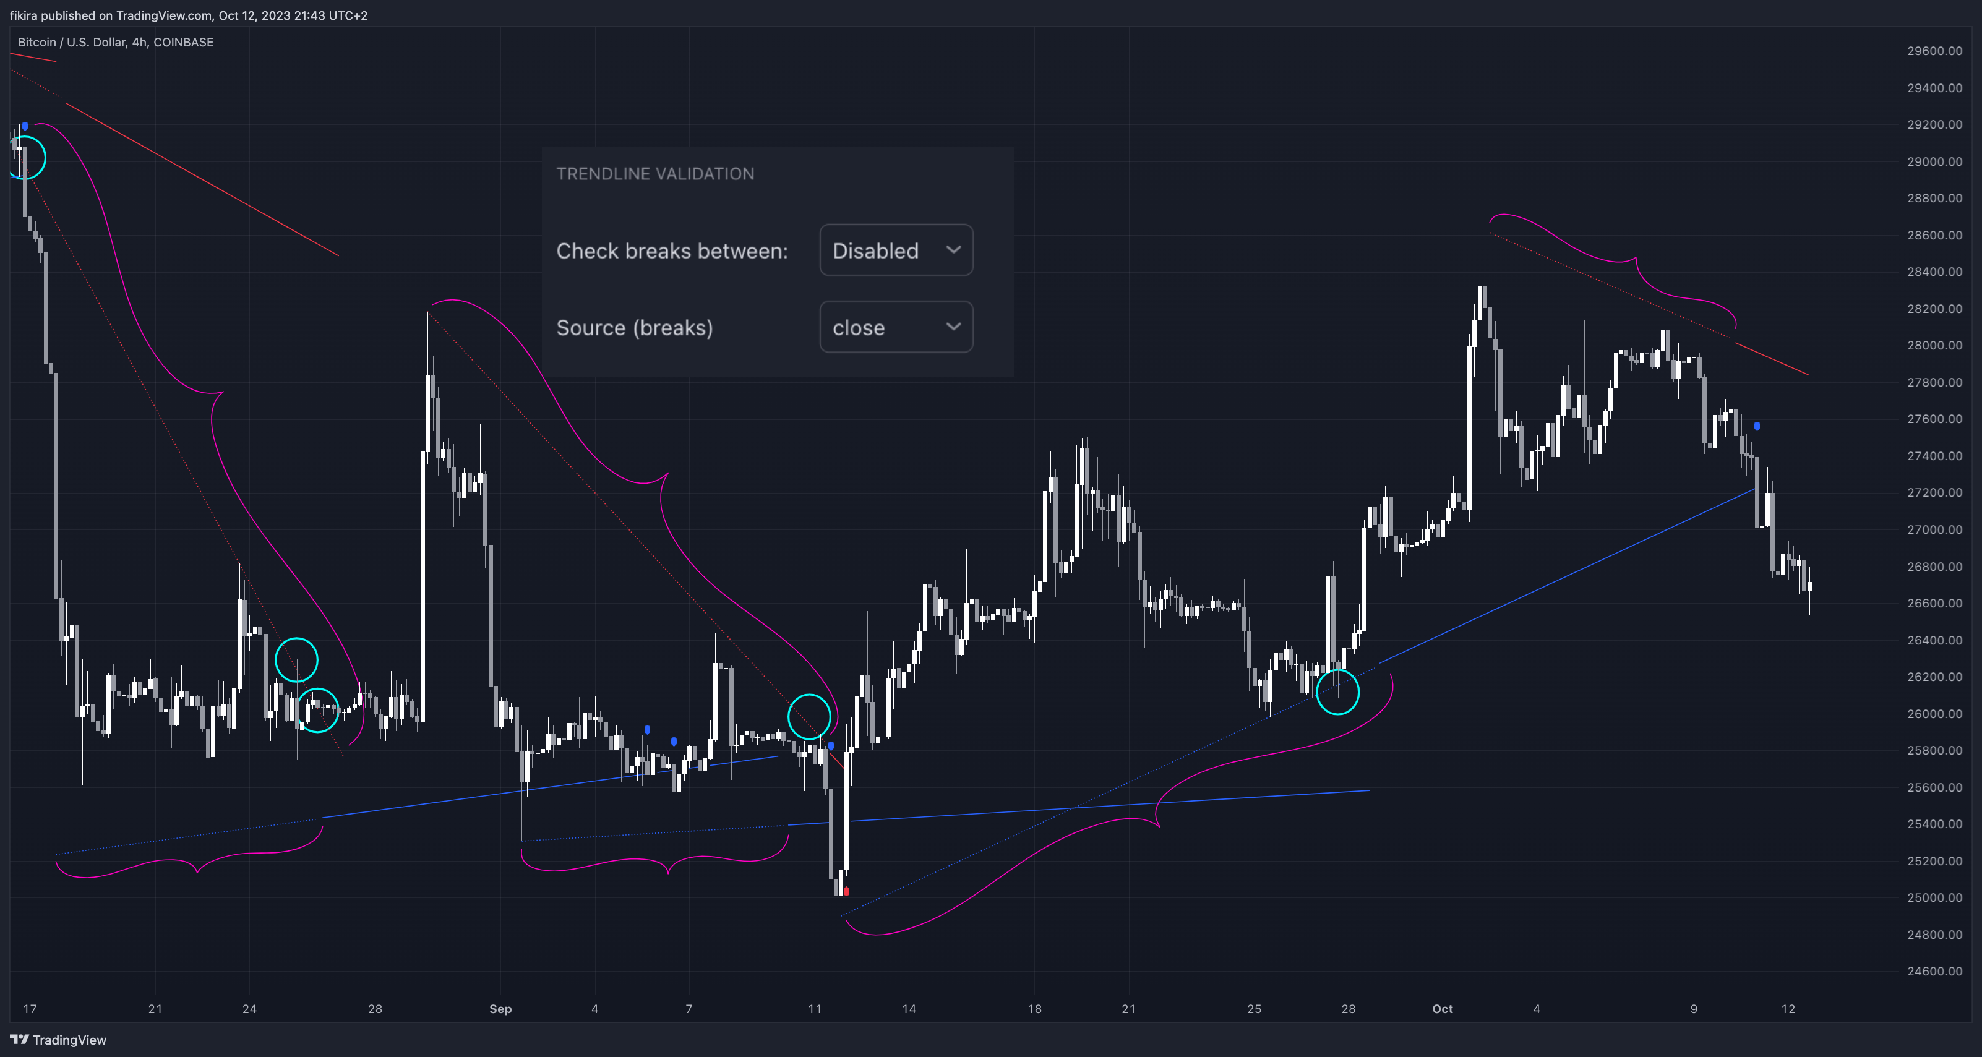Image resolution: width=1982 pixels, height=1057 pixels.
Task: Click the chevron next to close
Action: (953, 326)
